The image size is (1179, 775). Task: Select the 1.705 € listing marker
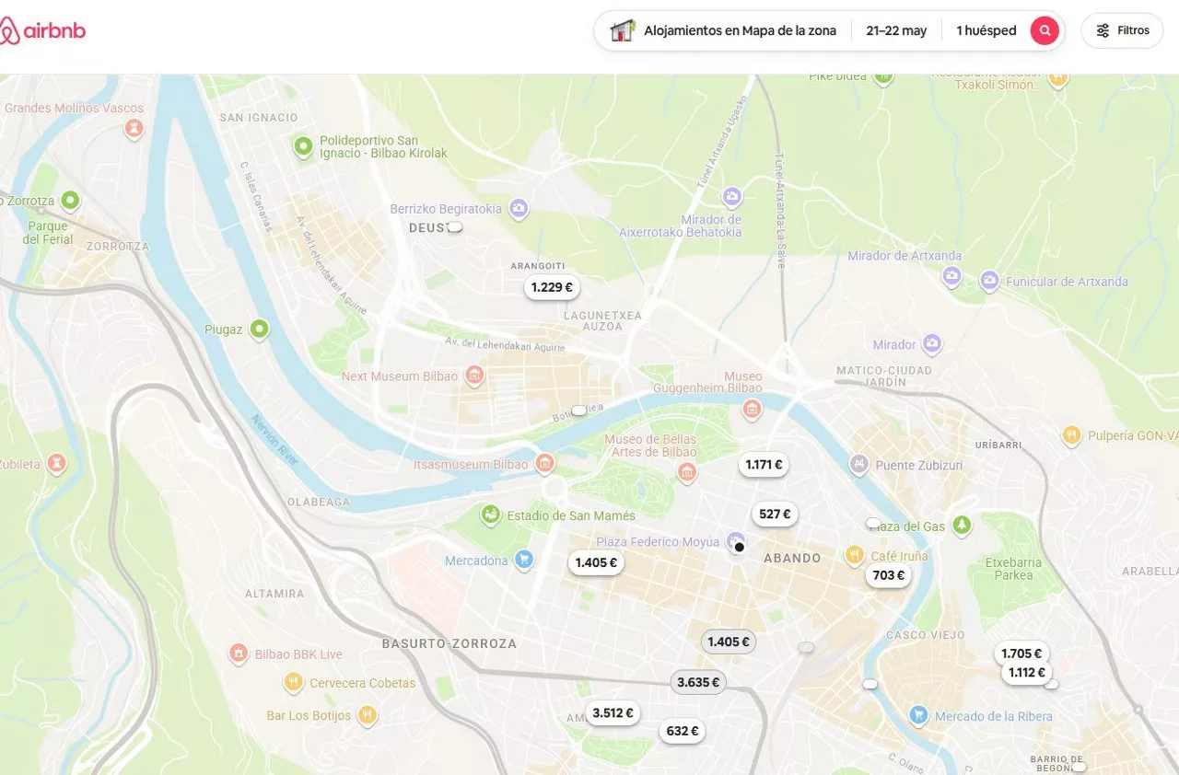(1021, 654)
